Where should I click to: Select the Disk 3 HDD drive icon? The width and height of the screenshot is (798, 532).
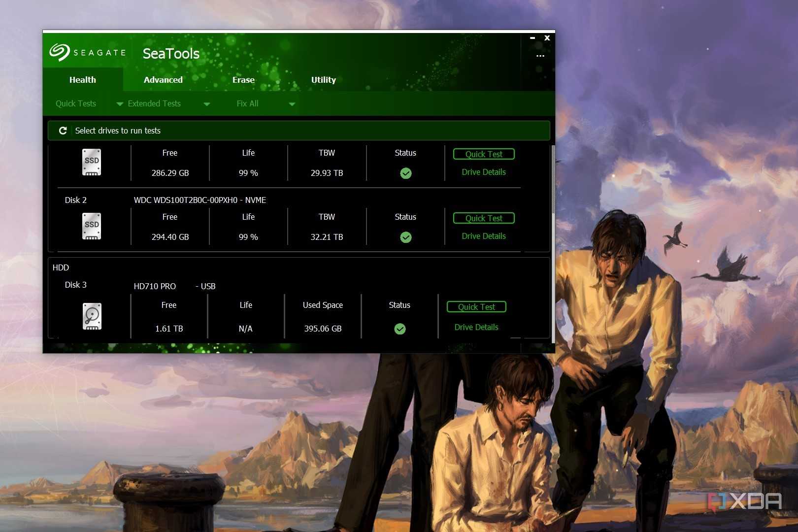92,316
